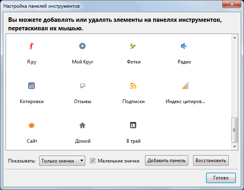Image resolution: width=244 pixels, height=190 pixels.
Task: Open the Только значки dropdown
Action: pyautogui.click(x=62, y=161)
